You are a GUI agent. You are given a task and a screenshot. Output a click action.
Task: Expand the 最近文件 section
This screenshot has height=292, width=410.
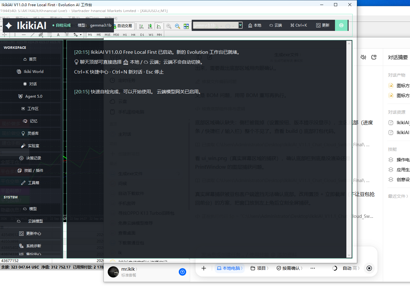click(x=398, y=196)
